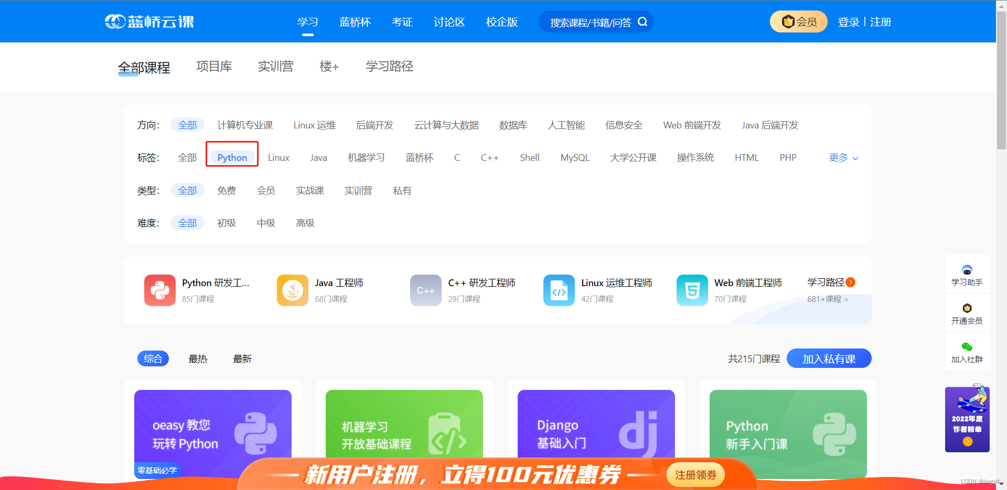
Task: Click the 注册 link
Action: 881,22
